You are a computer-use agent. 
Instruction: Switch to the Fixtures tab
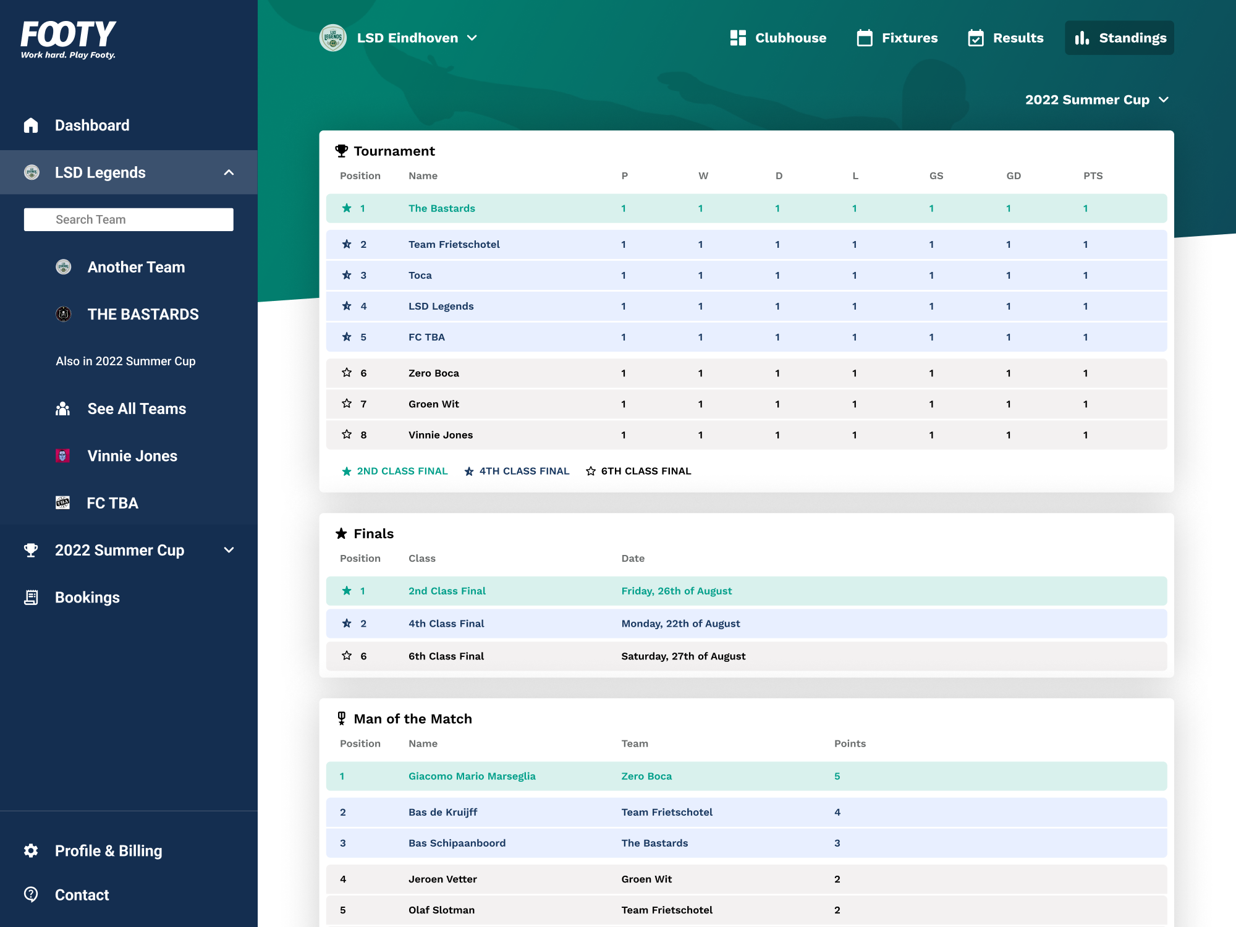point(897,38)
